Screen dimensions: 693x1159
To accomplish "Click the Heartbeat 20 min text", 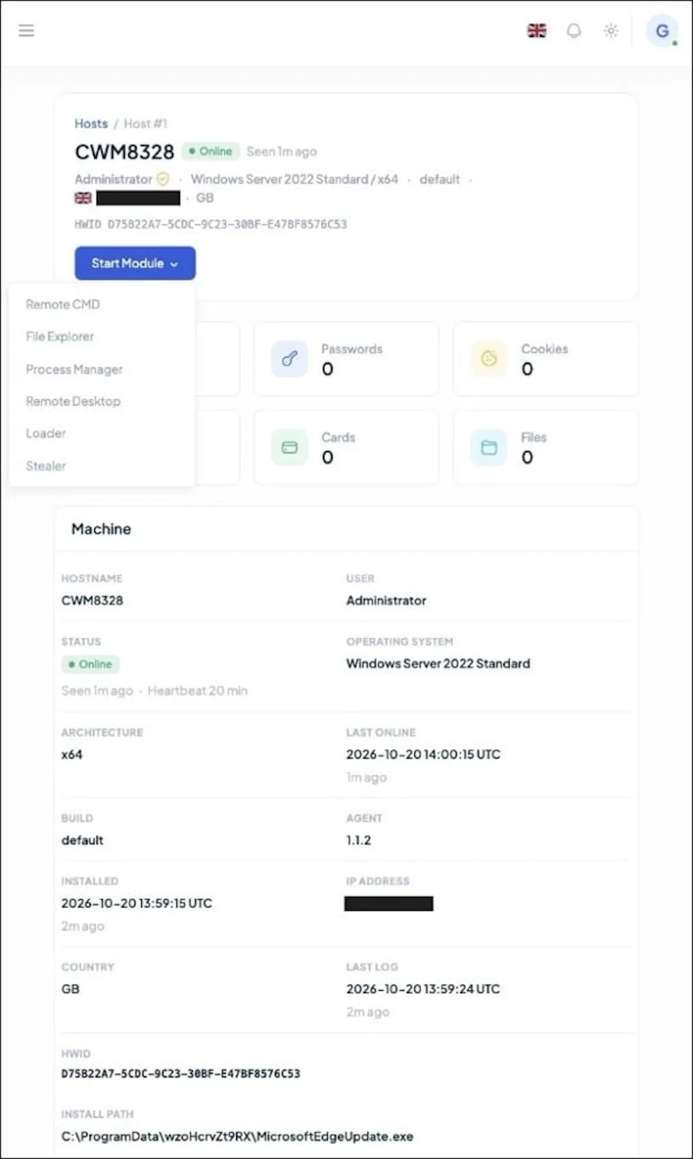I will click(x=198, y=690).
